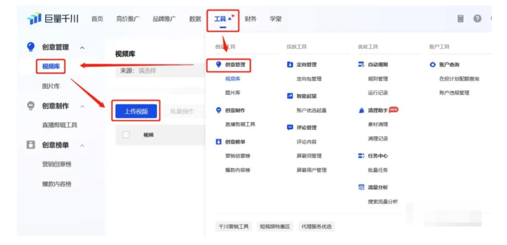
Task: Open the 批量操作 dropdown
Action: point(184,112)
